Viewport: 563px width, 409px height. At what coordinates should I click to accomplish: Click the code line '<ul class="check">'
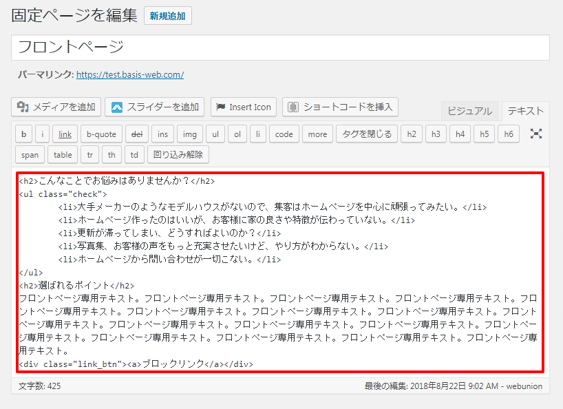pos(63,194)
